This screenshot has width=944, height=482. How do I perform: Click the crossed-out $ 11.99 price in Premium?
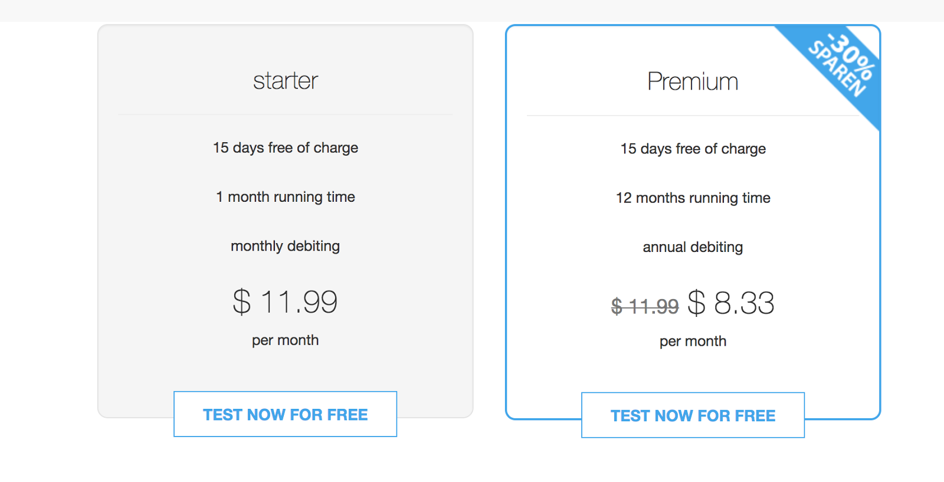click(x=645, y=306)
